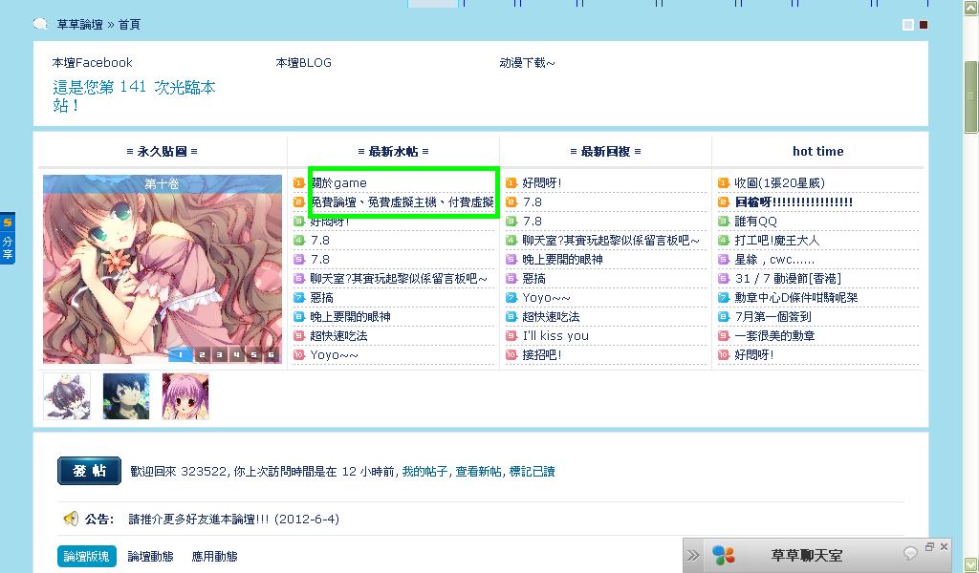
Task: Open 超快速吃法 in the 最新水帖 column
Action: 338,335
